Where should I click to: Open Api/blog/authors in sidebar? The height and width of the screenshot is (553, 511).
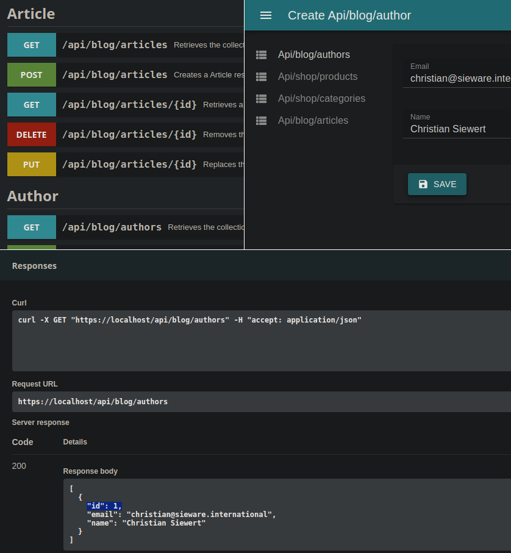pyautogui.click(x=313, y=55)
